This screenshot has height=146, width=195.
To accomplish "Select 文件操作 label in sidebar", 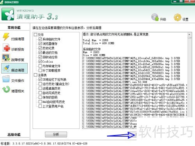I will tap(18, 81).
